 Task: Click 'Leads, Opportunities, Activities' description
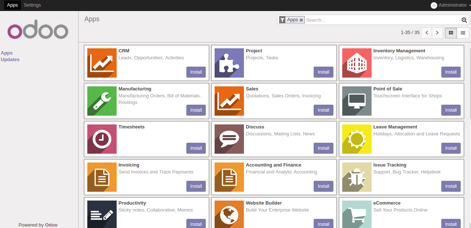[x=151, y=58]
